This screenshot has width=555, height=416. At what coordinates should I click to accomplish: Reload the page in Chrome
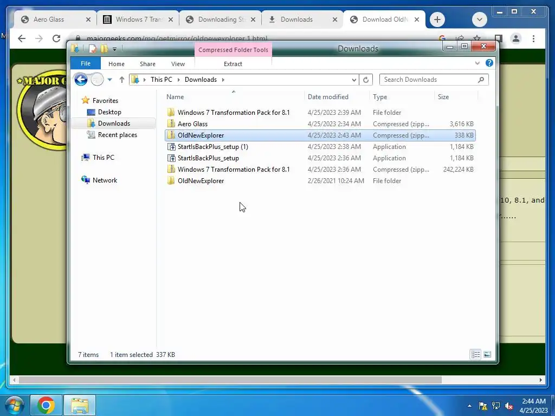click(56, 38)
